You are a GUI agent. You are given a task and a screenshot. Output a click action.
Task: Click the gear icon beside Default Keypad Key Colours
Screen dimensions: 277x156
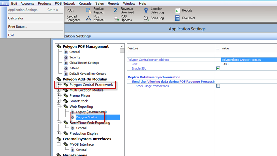click(x=66, y=74)
